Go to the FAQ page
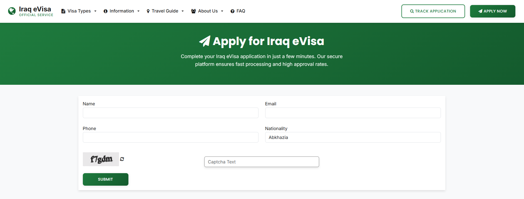This screenshot has width=524, height=199. [x=238, y=11]
